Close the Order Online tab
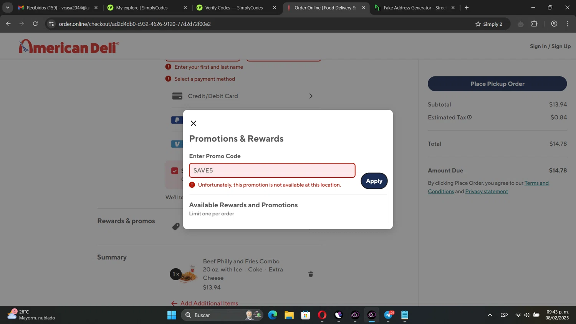This screenshot has width=576, height=324. [x=364, y=8]
